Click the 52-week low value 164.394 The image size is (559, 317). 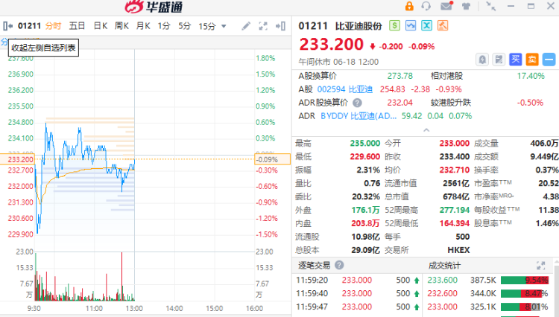tap(455, 223)
